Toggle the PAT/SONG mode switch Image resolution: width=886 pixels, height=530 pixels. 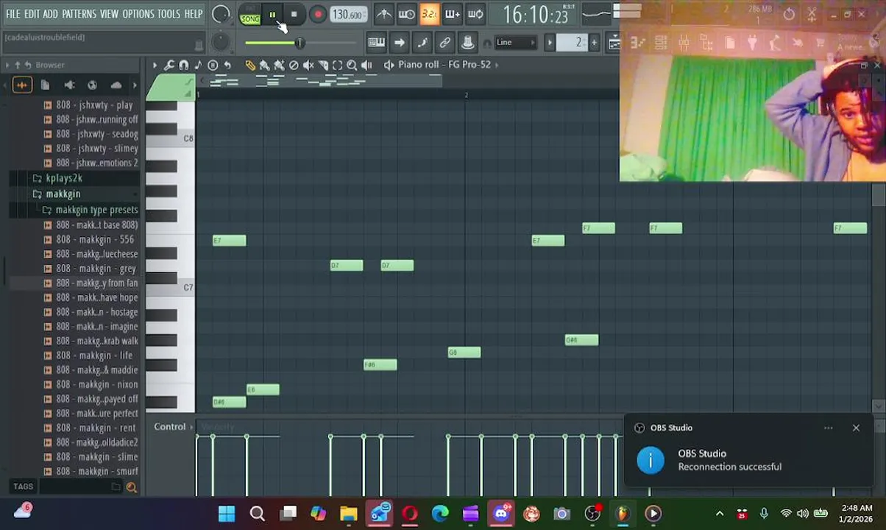click(250, 15)
